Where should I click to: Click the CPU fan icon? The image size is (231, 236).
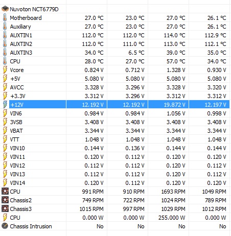tap(5, 192)
